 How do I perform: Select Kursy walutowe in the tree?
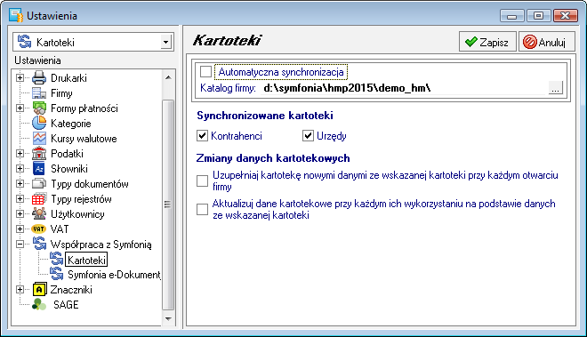click(x=84, y=139)
